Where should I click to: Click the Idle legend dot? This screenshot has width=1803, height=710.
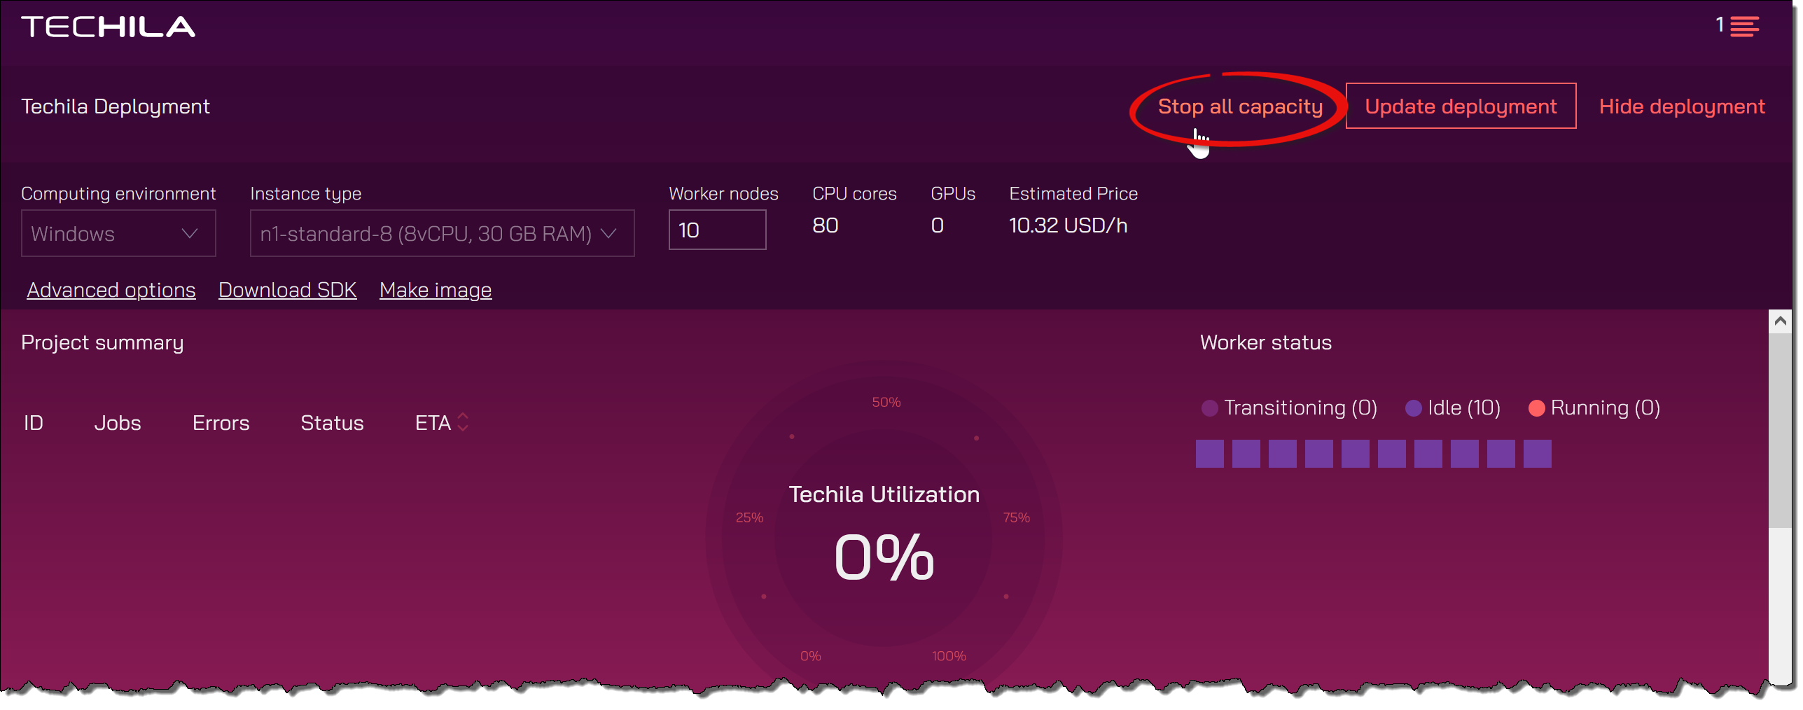tap(1413, 408)
